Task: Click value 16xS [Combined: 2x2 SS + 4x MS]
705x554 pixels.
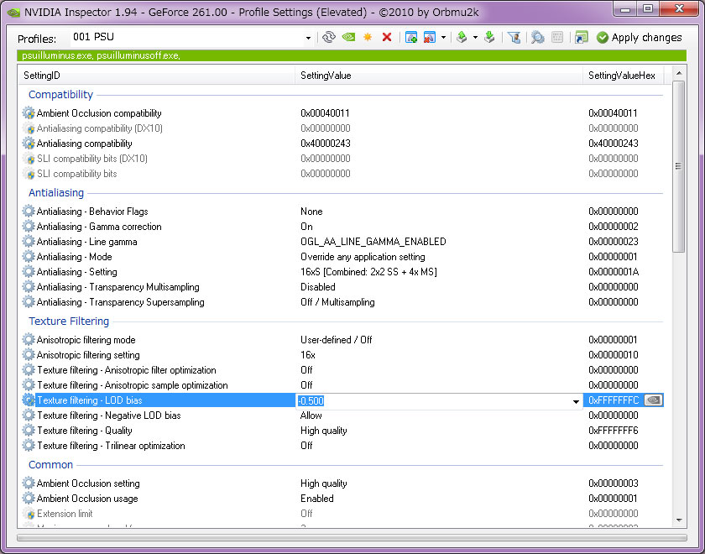Action: click(368, 272)
